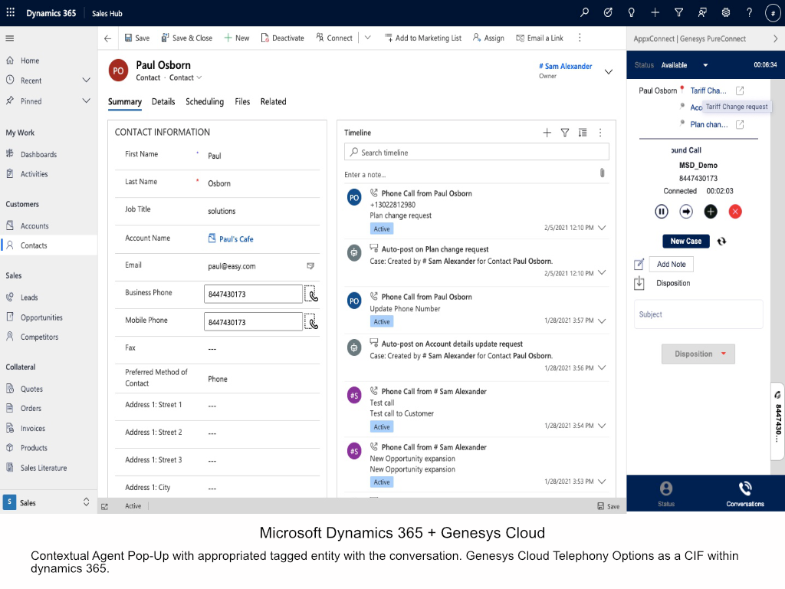Open the timeline filter icon
Viewport: 785px width, 589px height.
pyautogui.click(x=565, y=133)
